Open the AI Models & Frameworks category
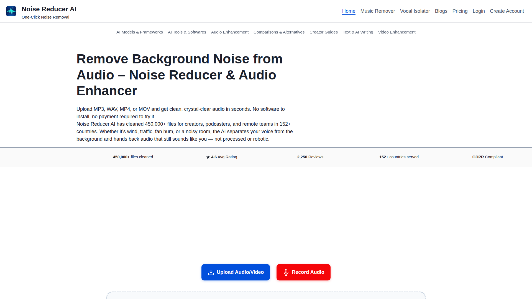Viewport: 532px width, 299px height. (x=140, y=32)
